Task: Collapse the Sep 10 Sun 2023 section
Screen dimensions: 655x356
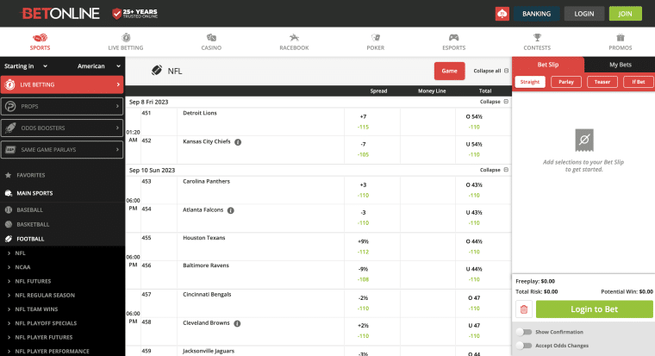Action: coord(494,170)
